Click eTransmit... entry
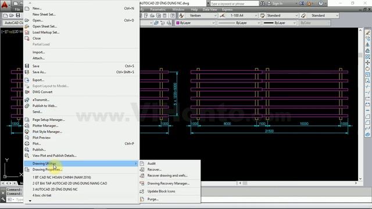Viewport: 372px width, 209px height. coord(81,100)
